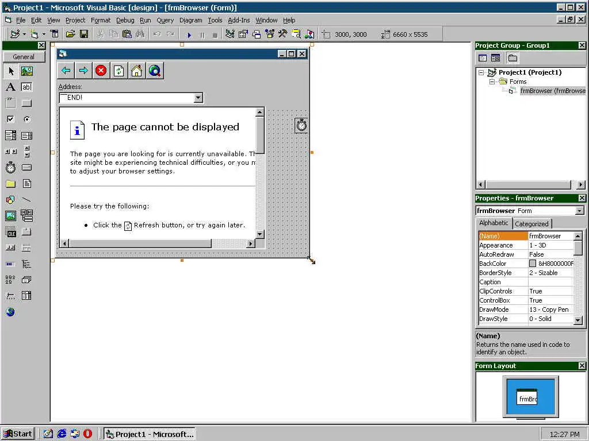
Task: Launch Internet Explorer from quick launch
Action: [62, 434]
